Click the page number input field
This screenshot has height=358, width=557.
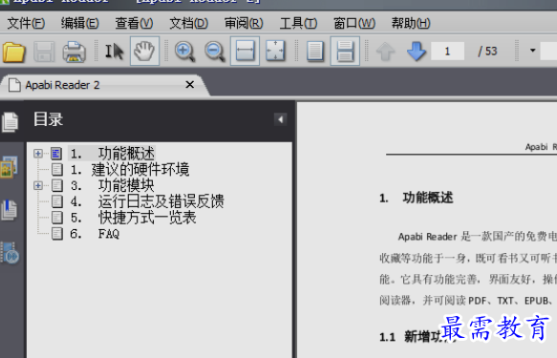click(x=447, y=52)
